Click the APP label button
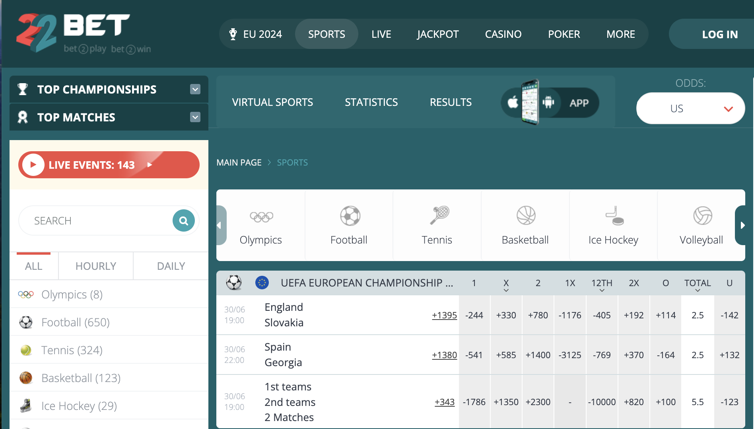This screenshot has width=754, height=429. coord(579,103)
